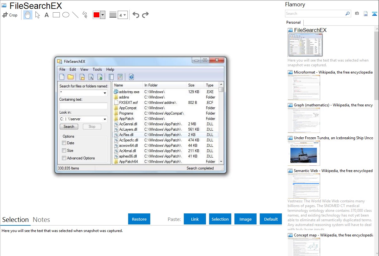Click the blue collapse-to-top arrow icon
Viewport: 379px width, 256px height.
pyautogui.click(x=374, y=14)
